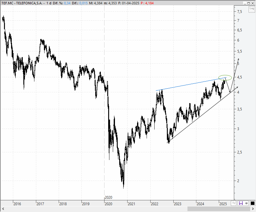The image size is (256, 212).
Task: Toggle the Log scale button
Action: pos(252,9)
